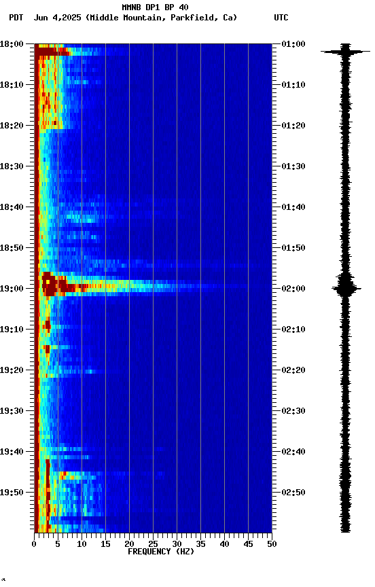
Task: Click the 19:10 PDT time label
Action: click(12, 330)
